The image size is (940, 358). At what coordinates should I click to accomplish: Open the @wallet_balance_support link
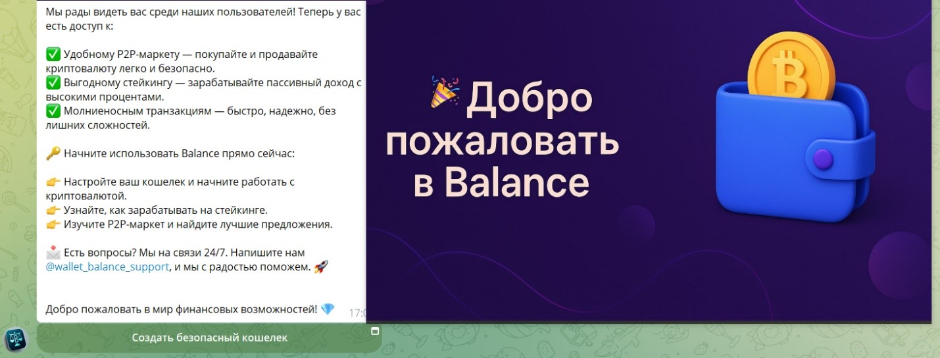[108, 267]
